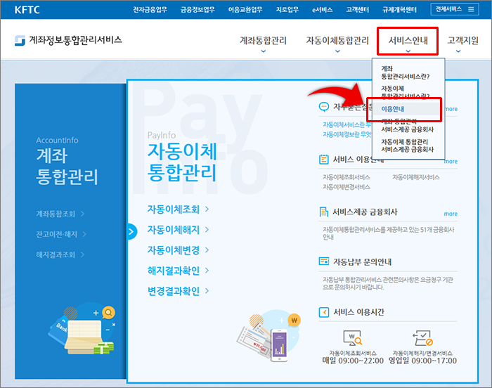The width and height of the screenshot is (492, 388).
Task: Click the KFTC logo
Action: point(27,10)
